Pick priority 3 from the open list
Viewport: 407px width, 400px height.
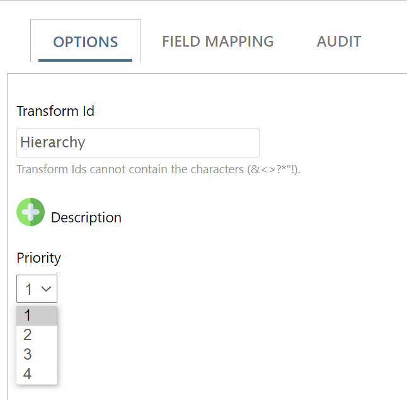[37, 354]
